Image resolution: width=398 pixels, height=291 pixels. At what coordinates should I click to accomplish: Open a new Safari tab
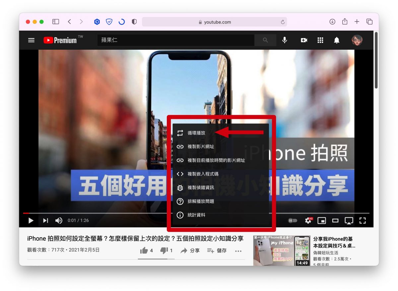pos(357,22)
